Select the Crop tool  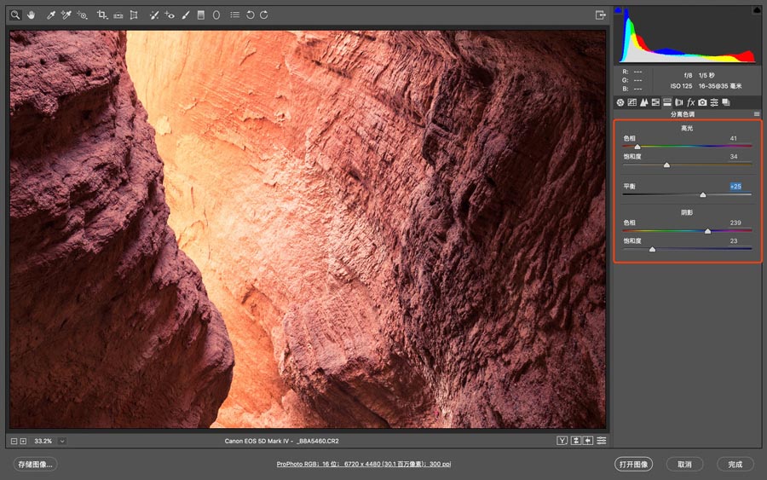pos(101,14)
